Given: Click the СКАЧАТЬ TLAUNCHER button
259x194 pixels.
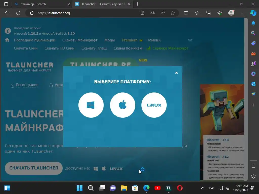Looking at the screenshot, I should (34, 168).
